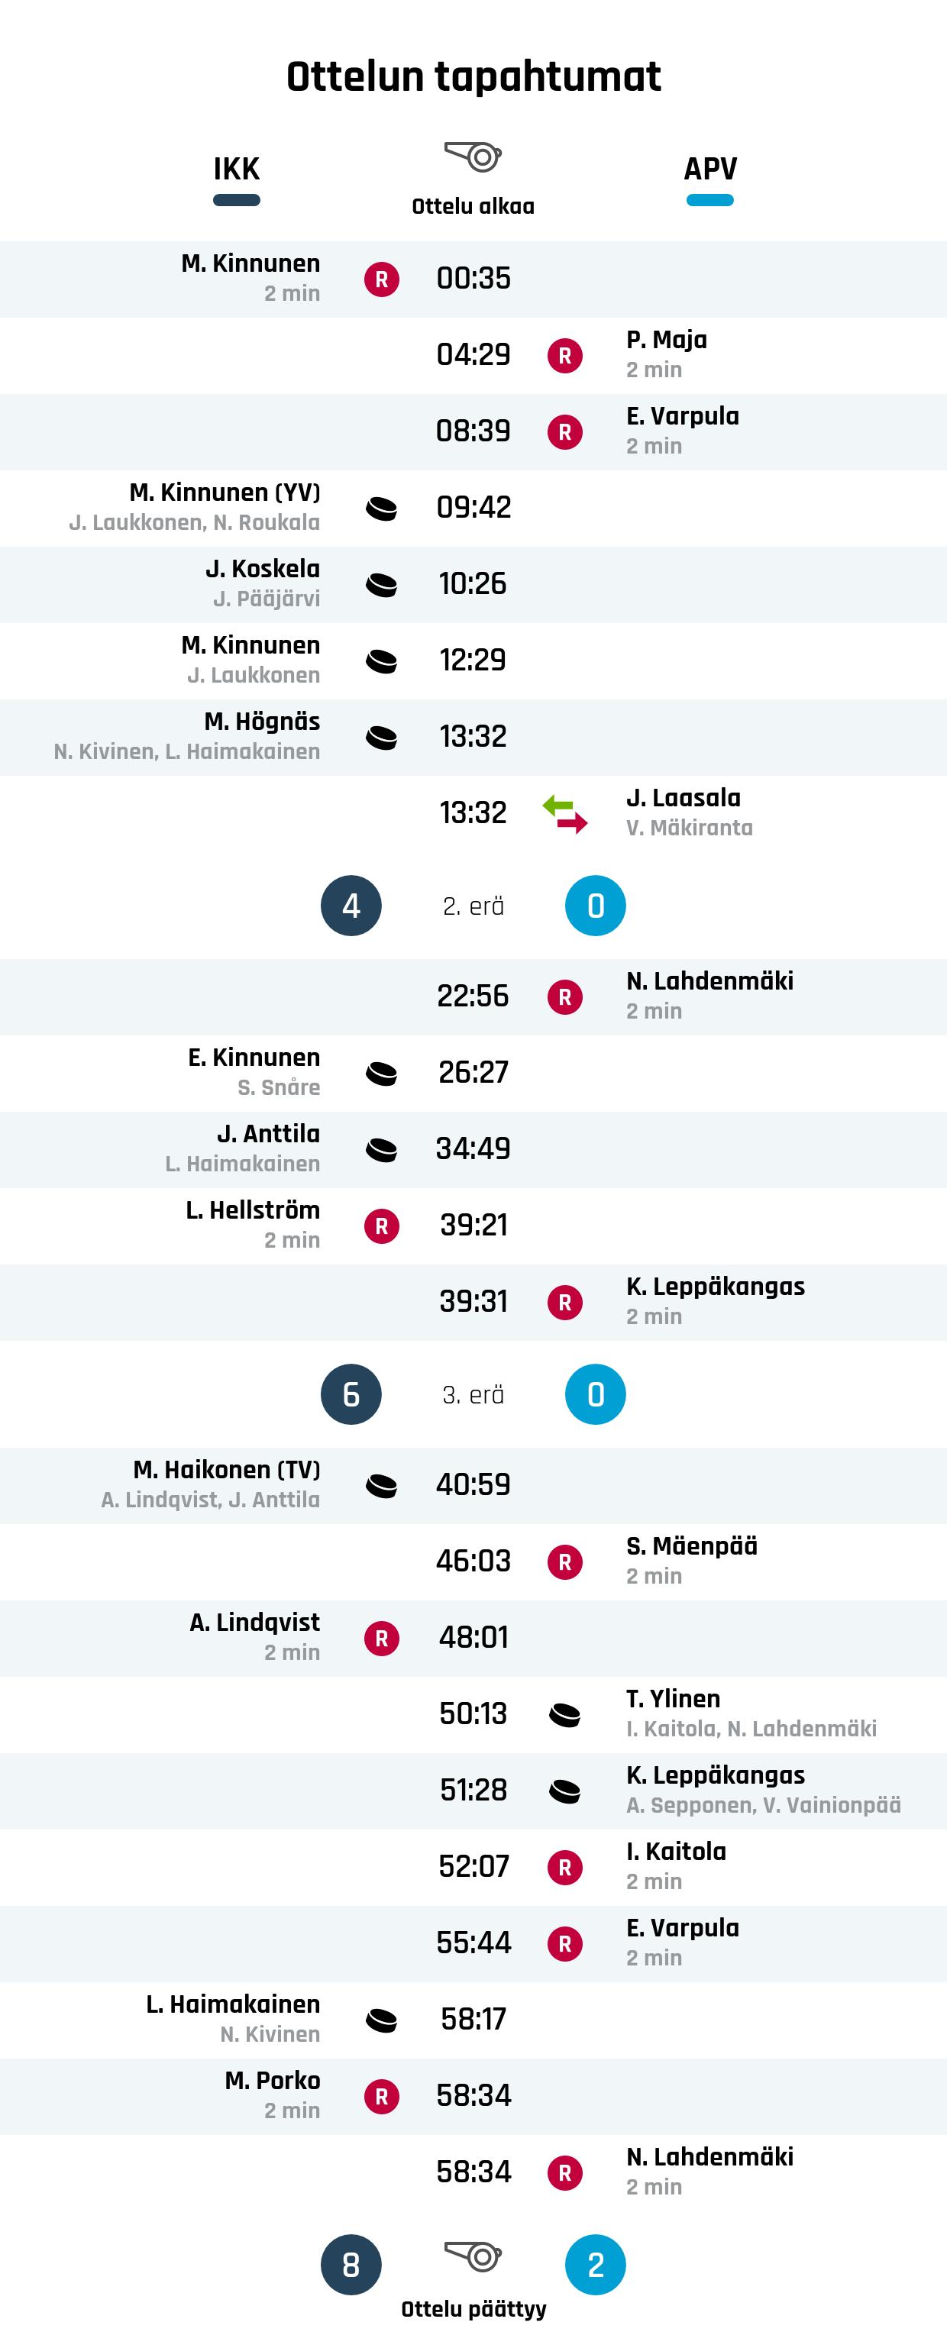947x2335 pixels.
Task: Click APV final score badge 2
Action: pyautogui.click(x=596, y=2266)
